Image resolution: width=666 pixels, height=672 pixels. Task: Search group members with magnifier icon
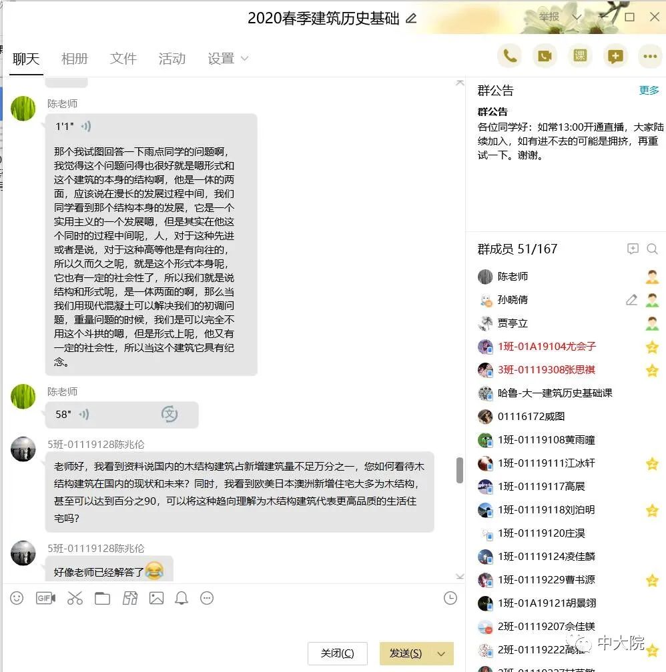tap(652, 249)
